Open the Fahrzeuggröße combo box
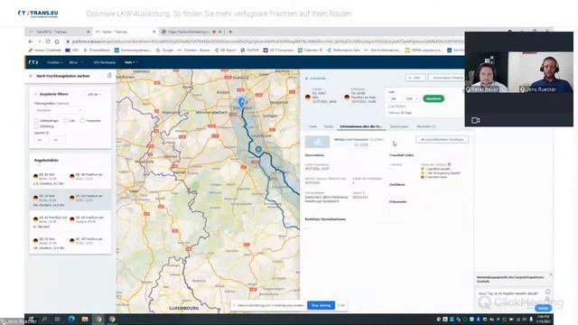Viewport: 578px width, 325px height. [x=59, y=110]
